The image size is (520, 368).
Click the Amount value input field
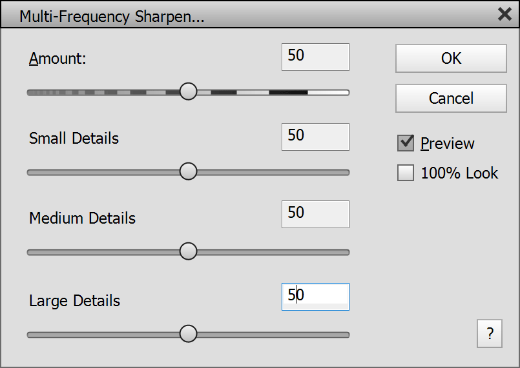pyautogui.click(x=315, y=57)
